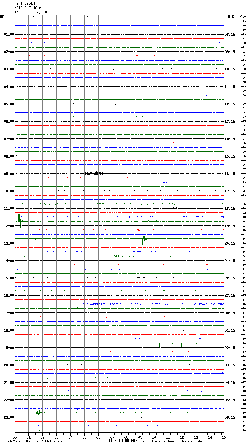Viewport: 247px width, 445px height.
Task: Click the MST timezone label
Action: click(3, 17)
